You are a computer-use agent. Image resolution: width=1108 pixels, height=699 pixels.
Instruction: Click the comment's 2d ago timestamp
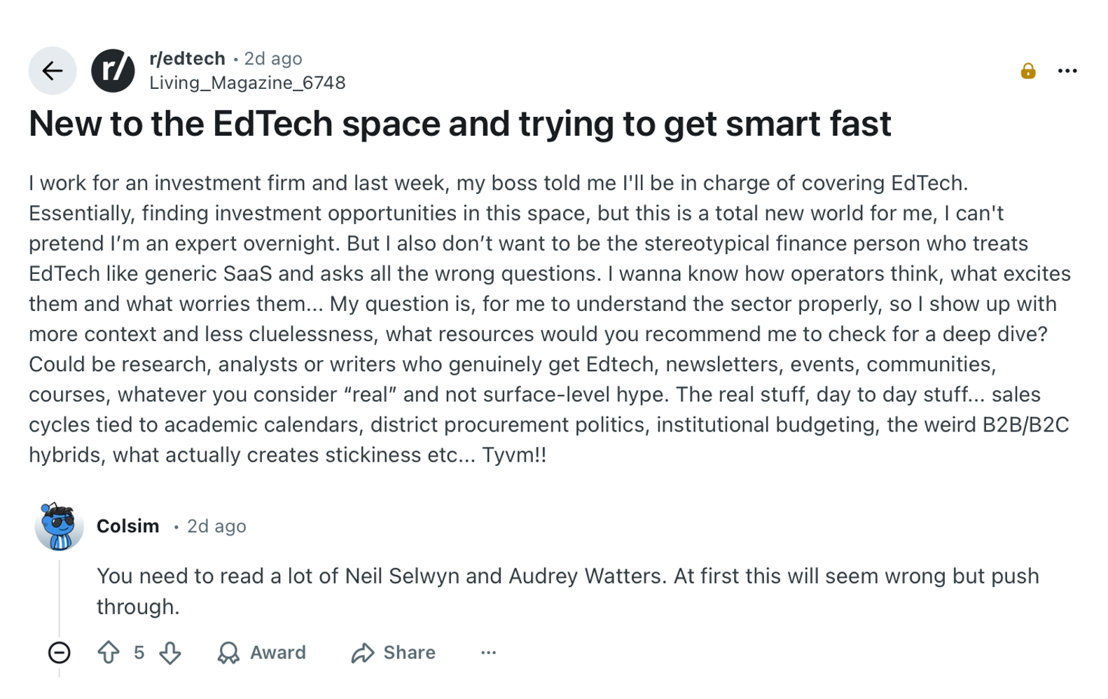click(x=216, y=526)
